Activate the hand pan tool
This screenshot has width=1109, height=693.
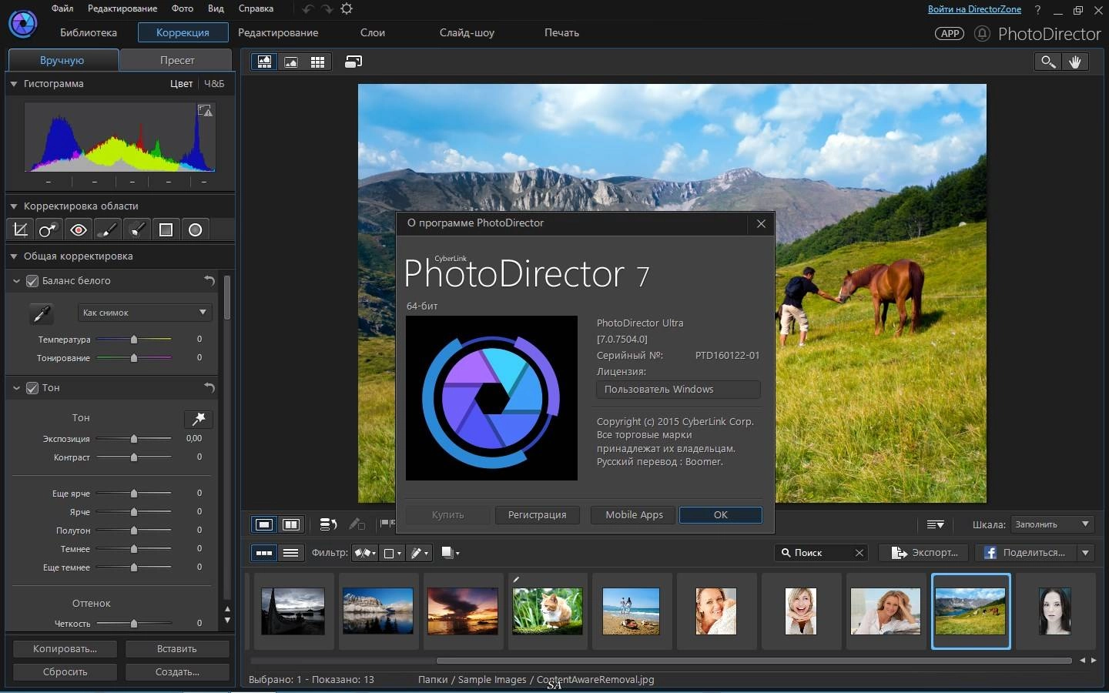[x=1075, y=62]
